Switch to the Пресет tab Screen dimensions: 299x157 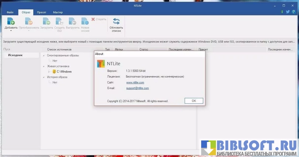41,13
